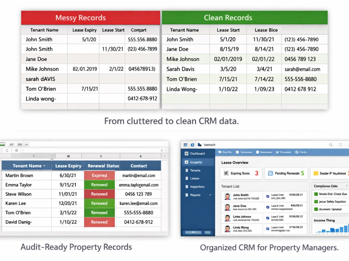The width and height of the screenshot is (349, 261).
Task: Click 'Mike Johnson' in Clean Records table
Action: [183, 59]
